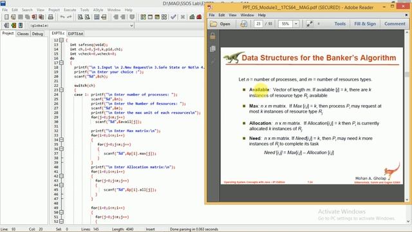Click the Save All icon in Dev-C++
The height and width of the screenshot is (232, 412).
point(27,17)
